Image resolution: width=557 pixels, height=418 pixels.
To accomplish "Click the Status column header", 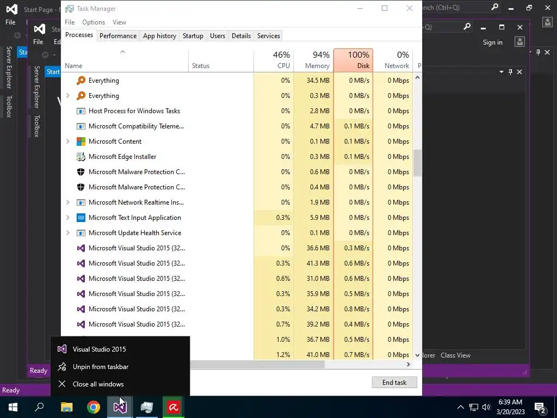I will [221, 60].
